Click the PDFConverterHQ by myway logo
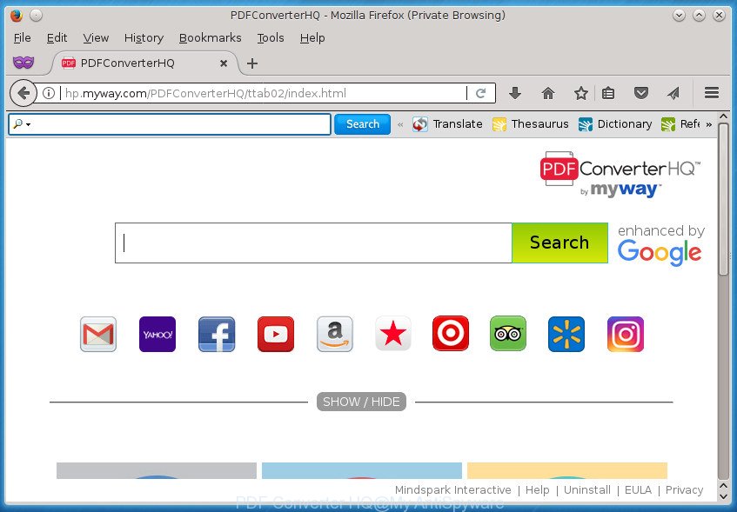Image resolution: width=737 pixels, height=512 pixels. coord(620,174)
